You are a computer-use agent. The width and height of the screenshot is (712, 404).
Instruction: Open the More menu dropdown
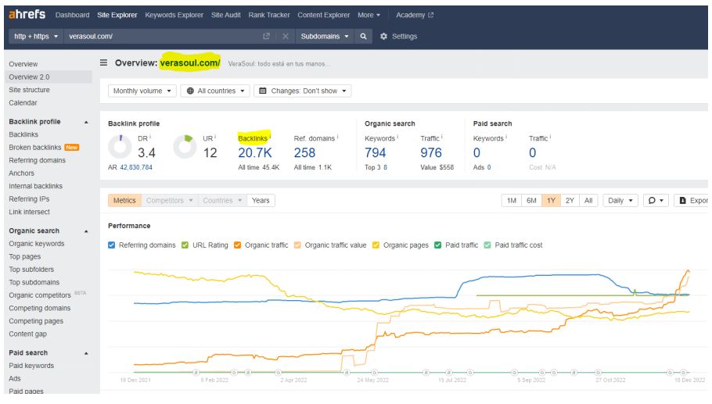pos(369,15)
